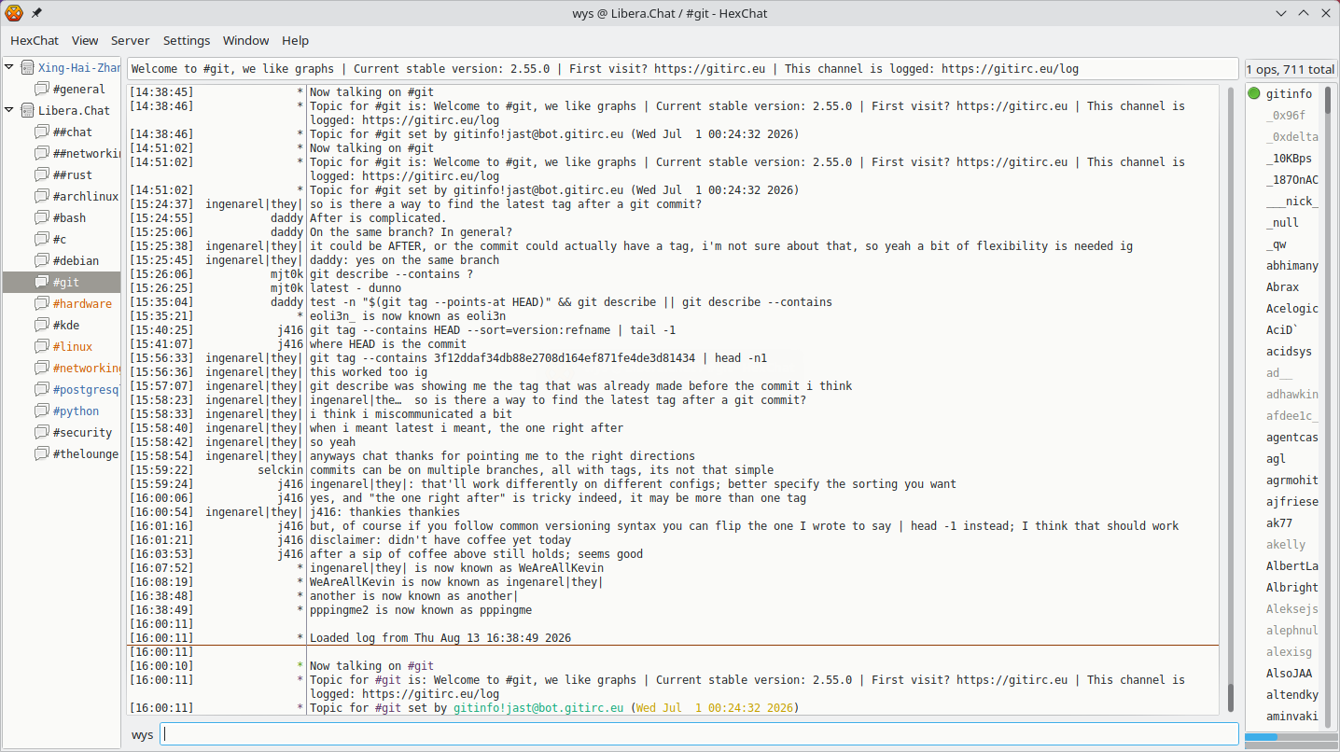Focus the message input field
This screenshot has width=1340, height=752.
699,734
